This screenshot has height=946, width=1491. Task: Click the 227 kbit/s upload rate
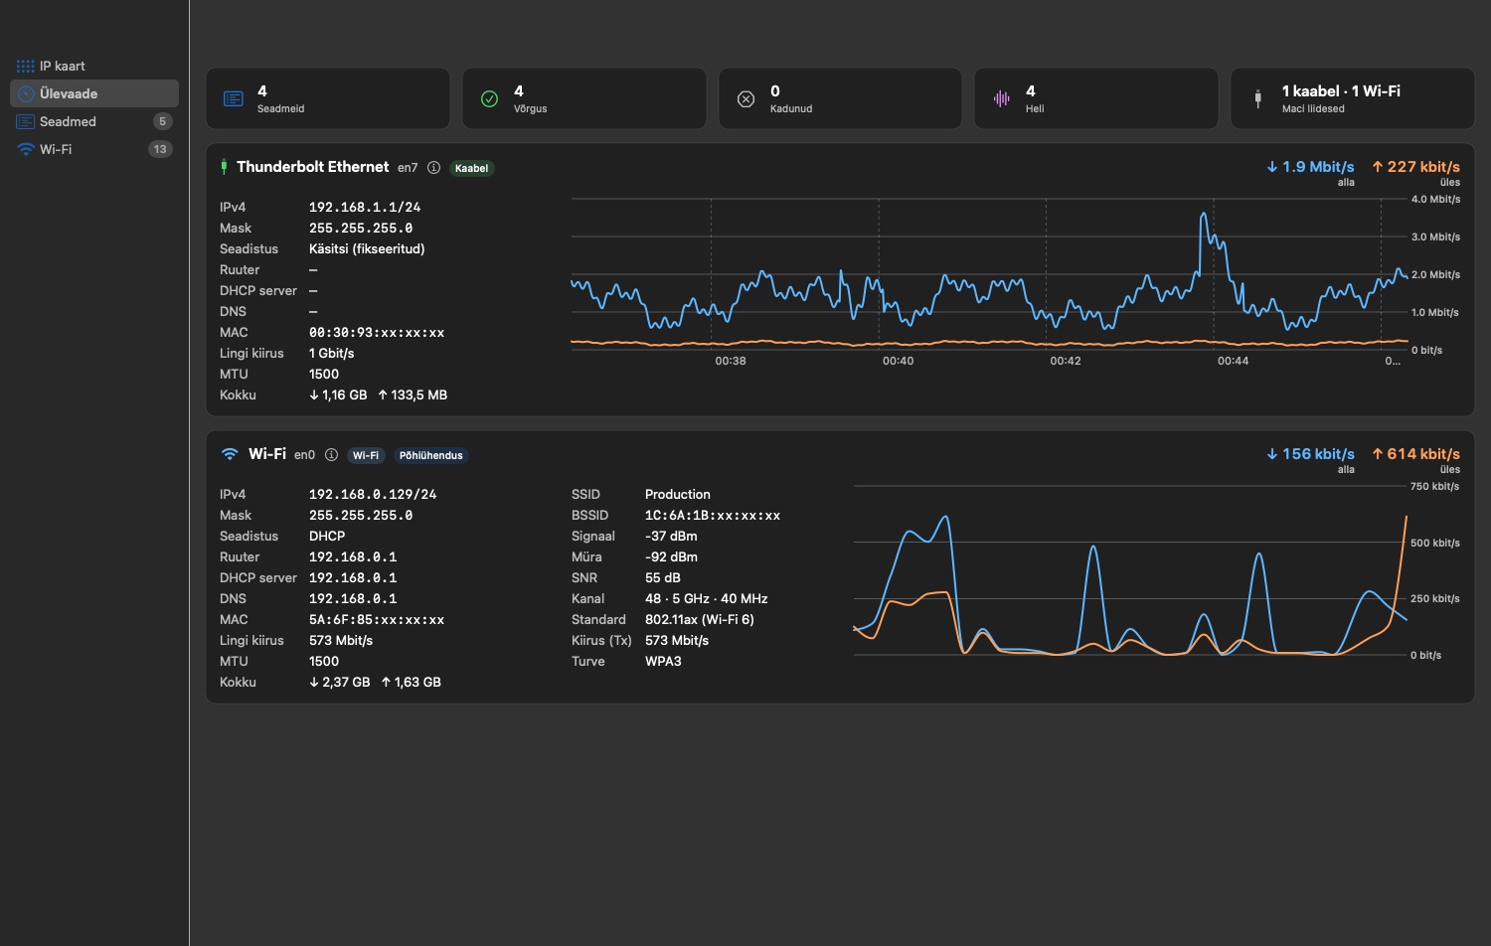tap(1415, 167)
